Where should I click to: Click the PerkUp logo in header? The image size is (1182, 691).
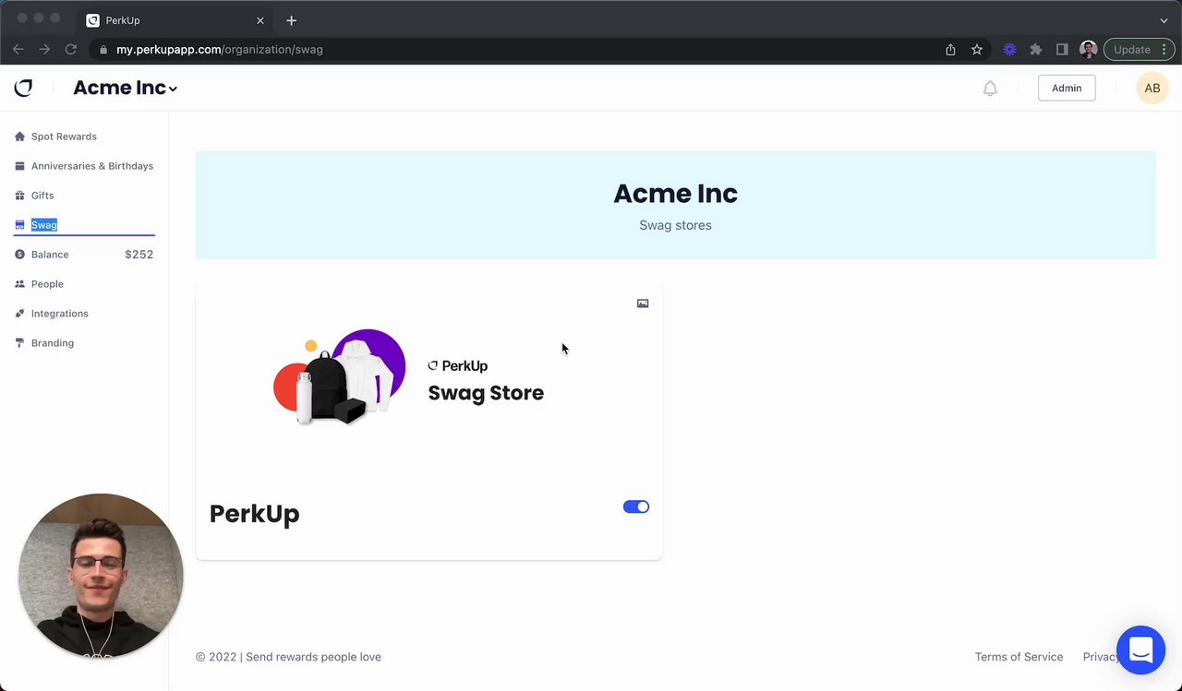click(23, 88)
